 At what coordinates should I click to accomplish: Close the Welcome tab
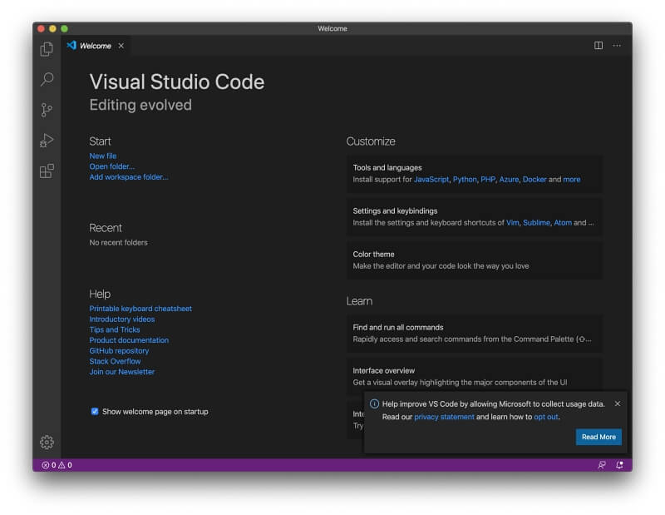click(121, 46)
